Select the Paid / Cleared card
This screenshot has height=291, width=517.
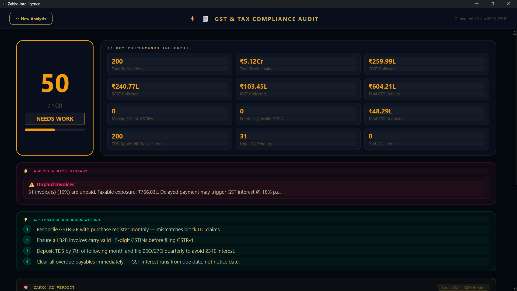point(427,139)
